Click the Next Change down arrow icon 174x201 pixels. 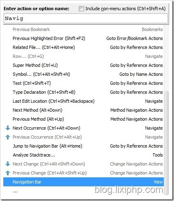pos(8,164)
